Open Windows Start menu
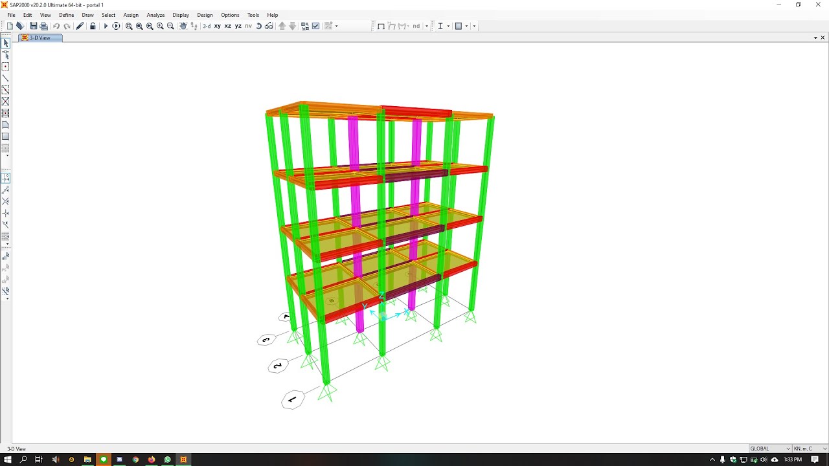Screen dimensions: 829x466 (8, 460)
